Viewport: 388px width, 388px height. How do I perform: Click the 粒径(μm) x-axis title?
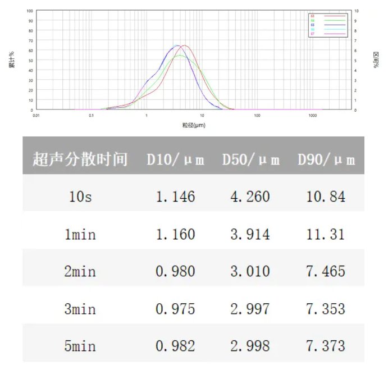coord(194,125)
